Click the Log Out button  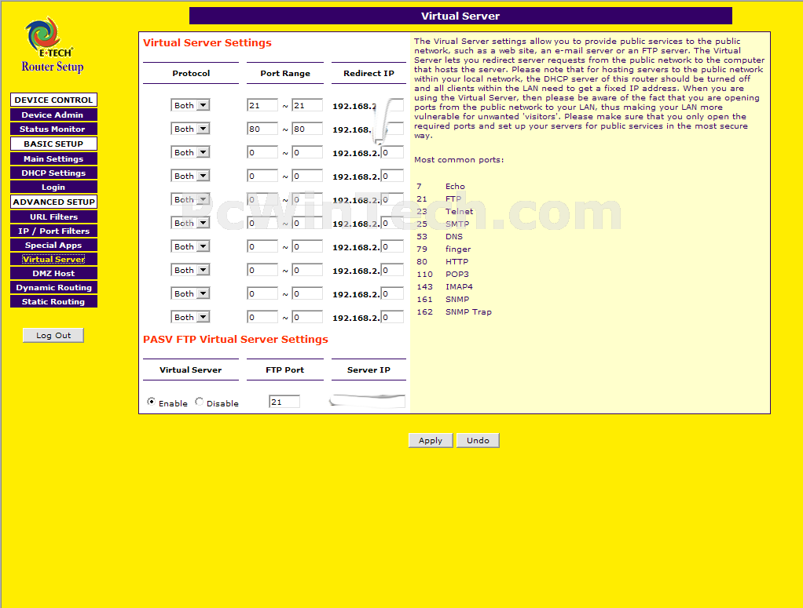coord(53,336)
